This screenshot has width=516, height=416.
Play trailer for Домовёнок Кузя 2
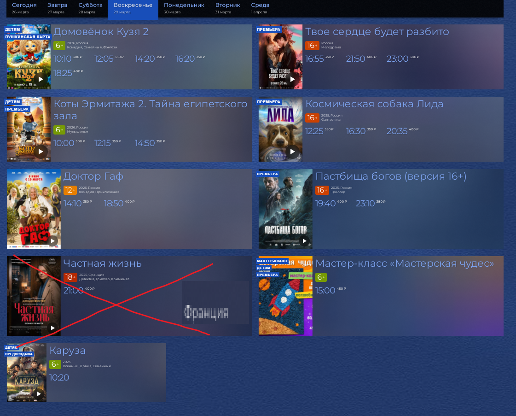click(41, 79)
